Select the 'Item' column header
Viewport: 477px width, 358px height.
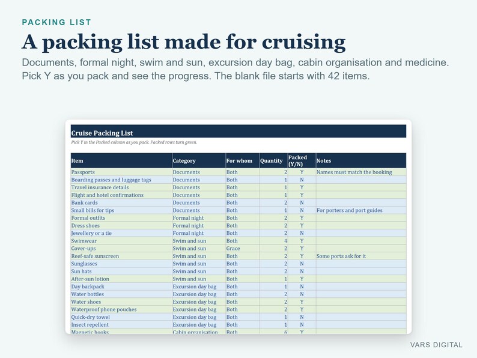(x=121, y=160)
